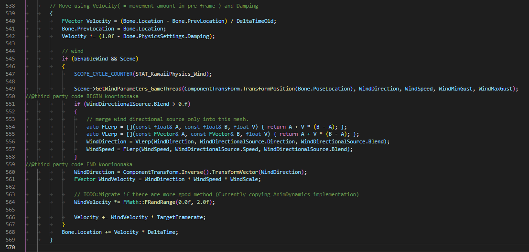Screen dimensions: 529x252
Task: Click 'FVector WindVelocity' declaration
Action: click(x=105, y=179)
